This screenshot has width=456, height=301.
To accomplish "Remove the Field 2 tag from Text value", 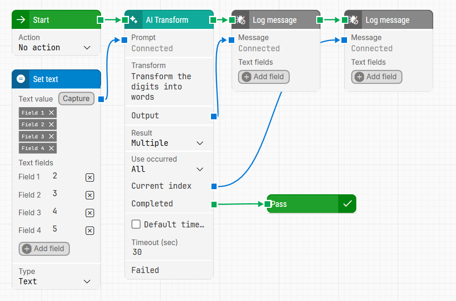I will coord(52,124).
